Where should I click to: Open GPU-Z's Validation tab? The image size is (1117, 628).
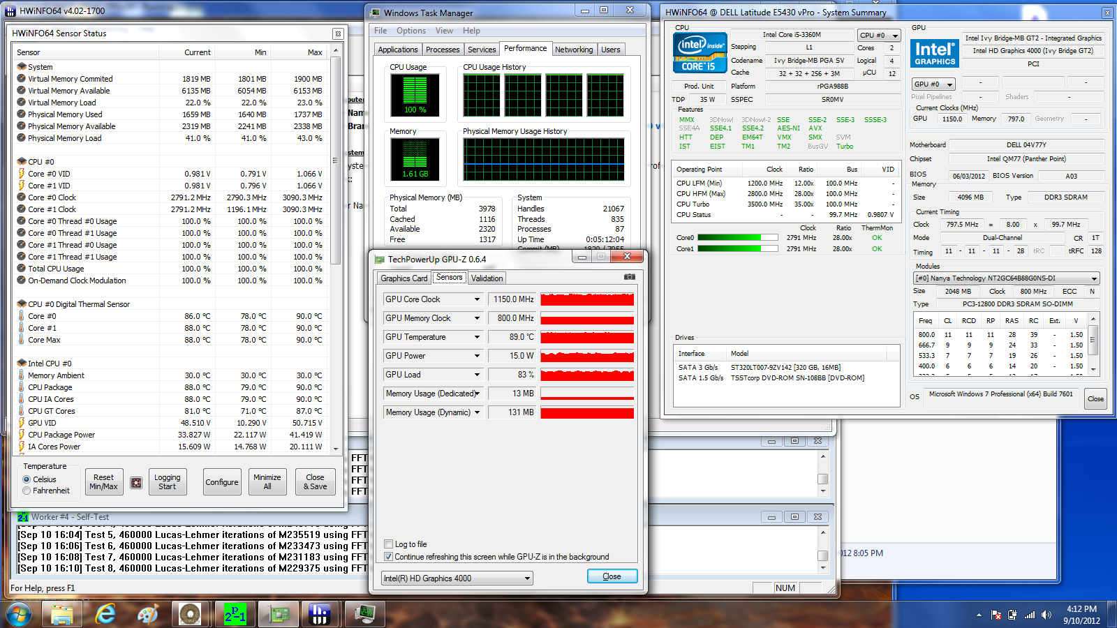pyautogui.click(x=487, y=278)
